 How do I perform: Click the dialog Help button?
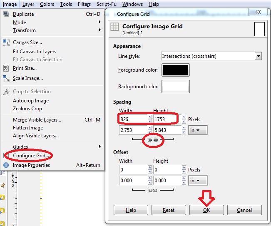pyautogui.click(x=131, y=210)
